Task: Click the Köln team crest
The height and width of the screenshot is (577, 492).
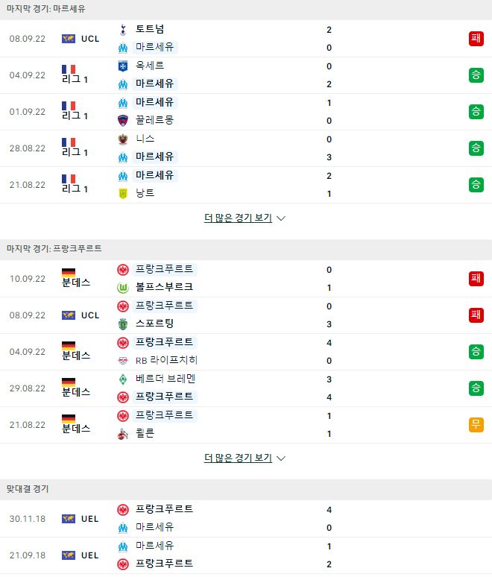Action: [123, 434]
